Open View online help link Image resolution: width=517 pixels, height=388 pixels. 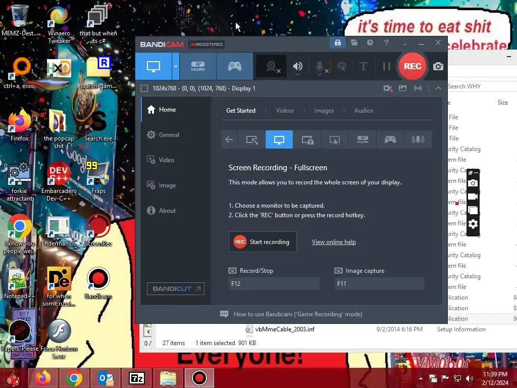click(x=334, y=242)
